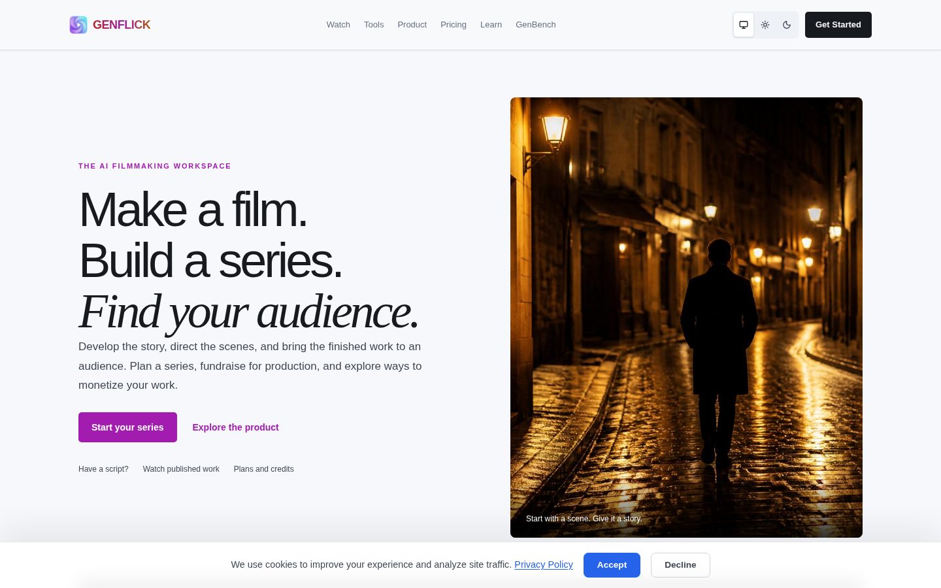Screen dimensions: 941x588
Task: Open the Watch published work link
Action: (181, 469)
